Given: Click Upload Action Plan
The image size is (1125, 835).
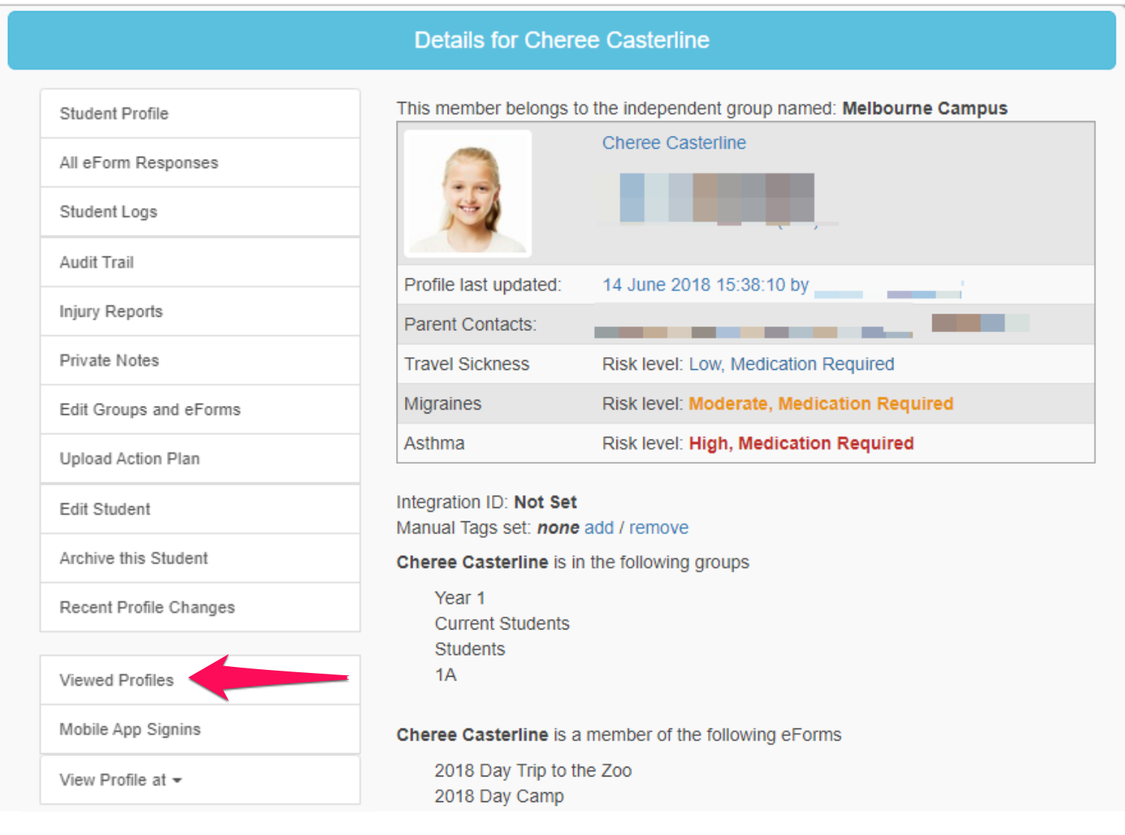Looking at the screenshot, I should tap(130, 458).
